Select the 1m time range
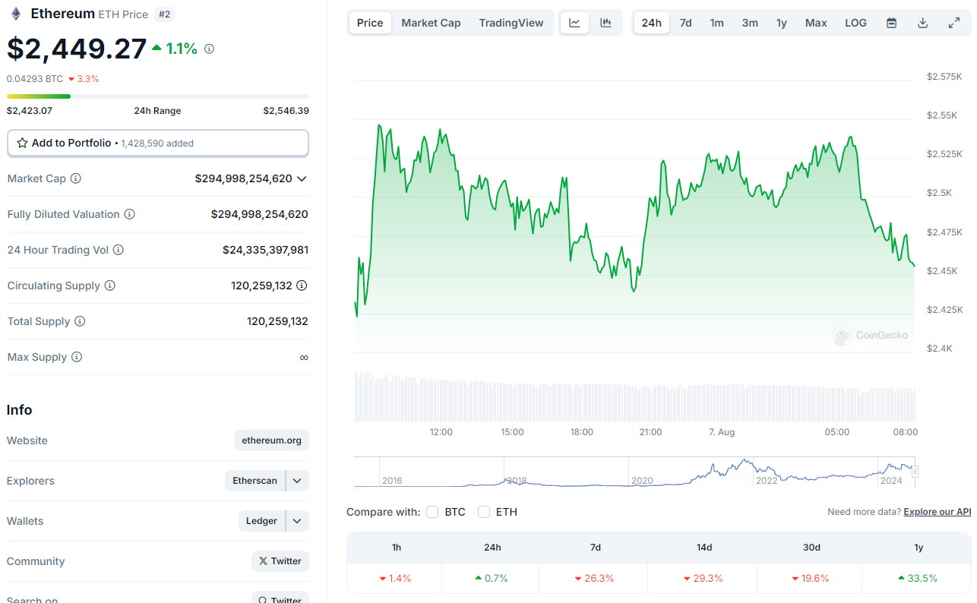The width and height of the screenshot is (977, 603). point(716,23)
